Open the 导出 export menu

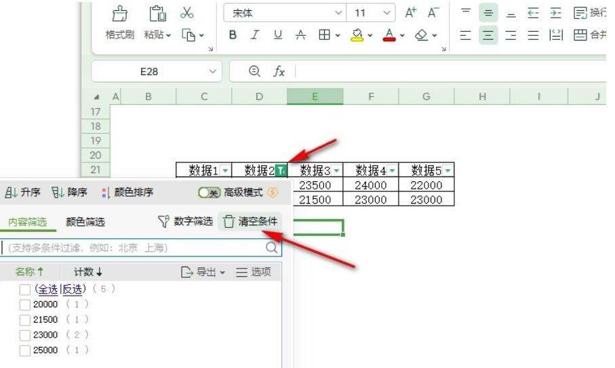click(203, 272)
